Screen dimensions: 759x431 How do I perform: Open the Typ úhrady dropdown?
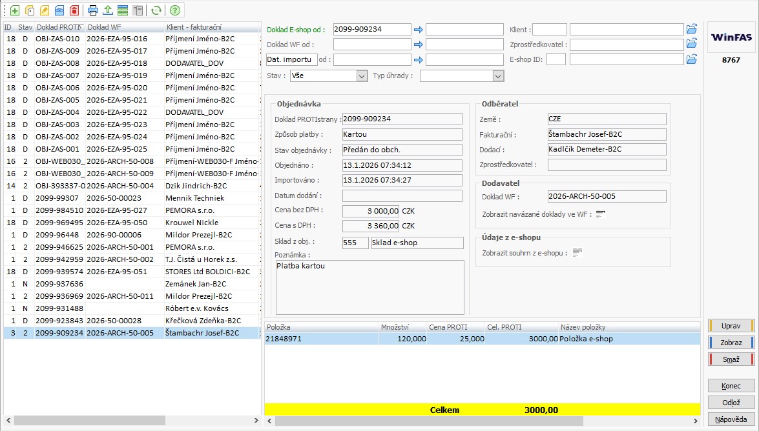(497, 76)
